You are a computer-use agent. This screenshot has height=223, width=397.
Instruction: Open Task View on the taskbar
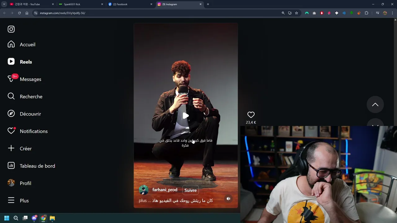point(25,218)
